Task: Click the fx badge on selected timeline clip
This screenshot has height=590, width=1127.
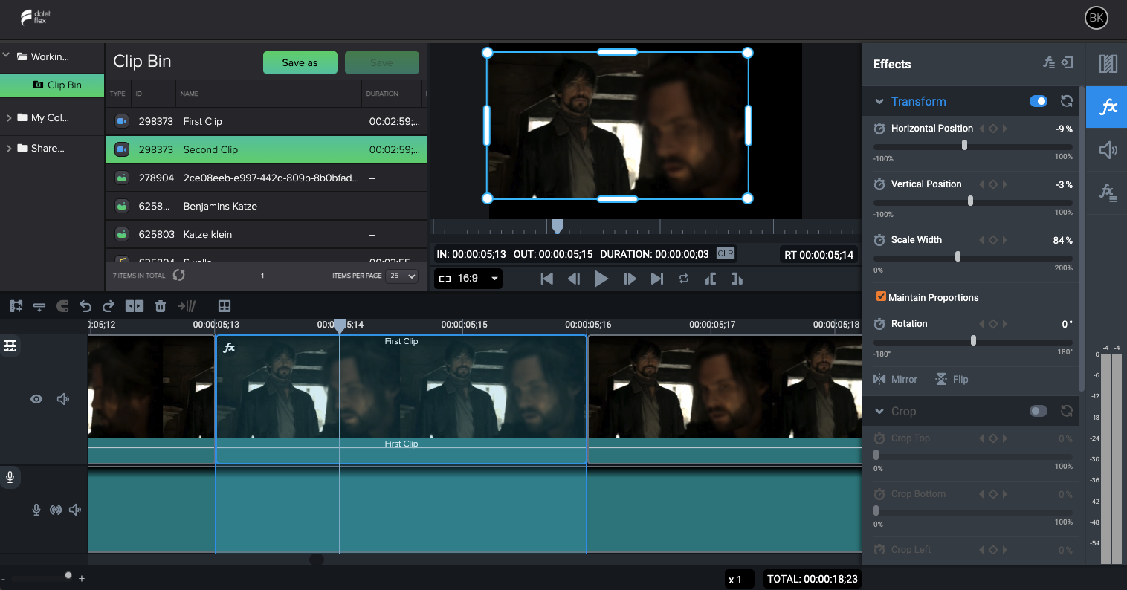Action: 229,347
